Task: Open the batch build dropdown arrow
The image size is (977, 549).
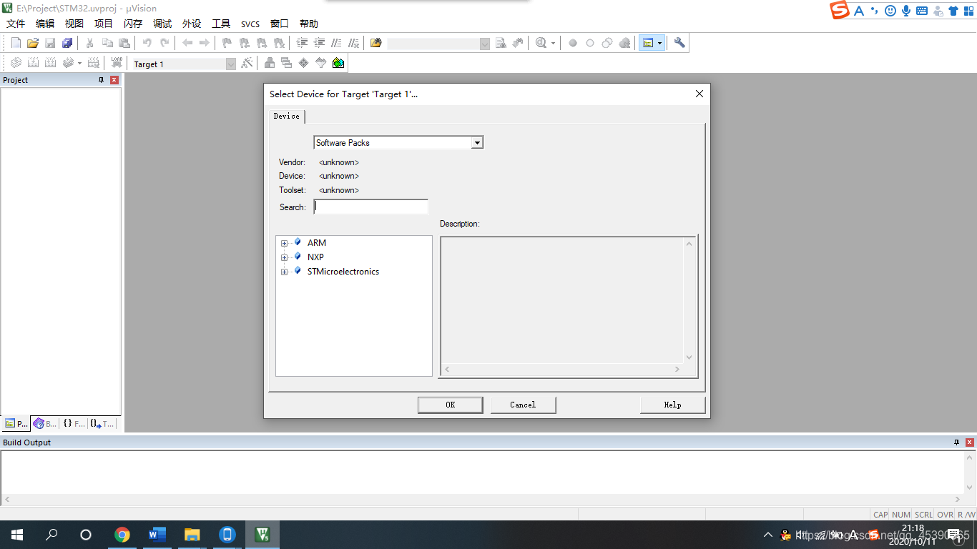Action: click(79, 63)
